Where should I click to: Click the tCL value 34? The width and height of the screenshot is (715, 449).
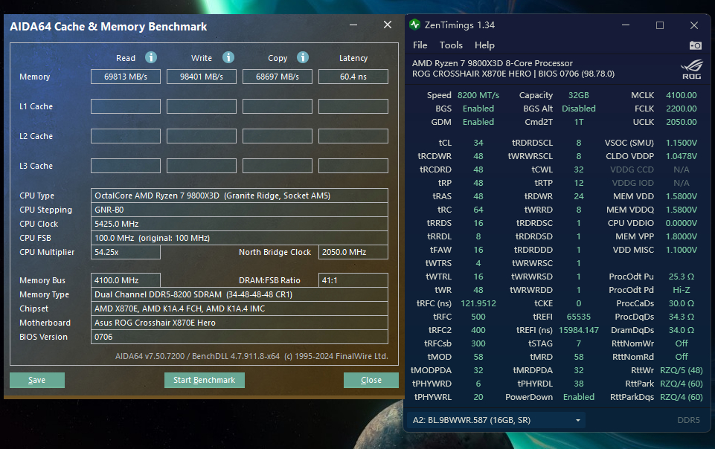(x=478, y=143)
